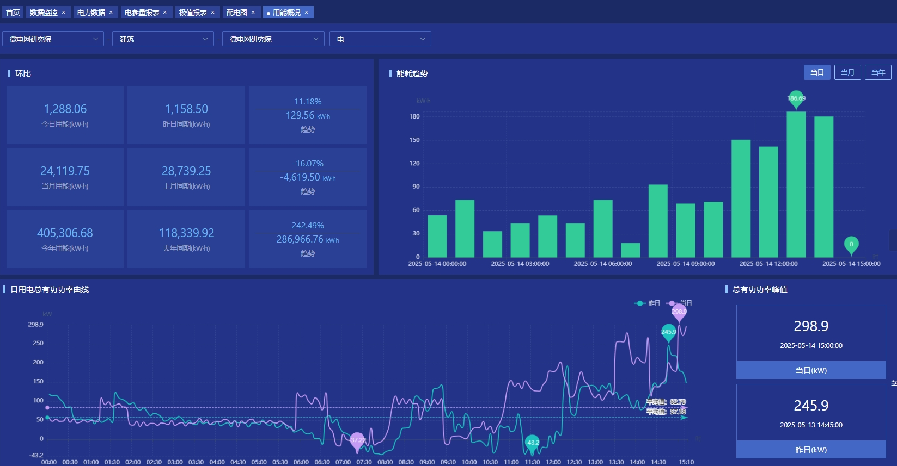Switch to the 配电图 tab
The height and width of the screenshot is (466, 897).
pos(236,13)
